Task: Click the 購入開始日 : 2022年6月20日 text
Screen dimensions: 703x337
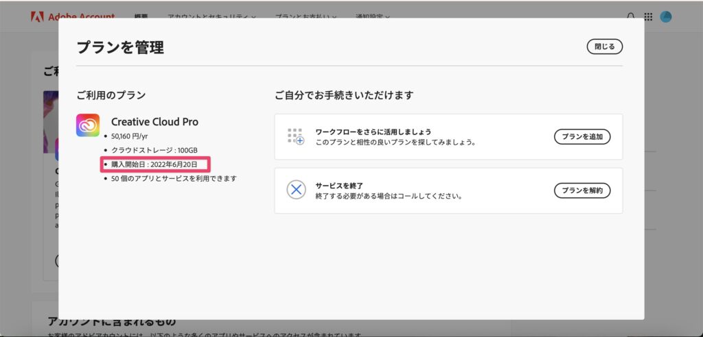Action: 154,164
